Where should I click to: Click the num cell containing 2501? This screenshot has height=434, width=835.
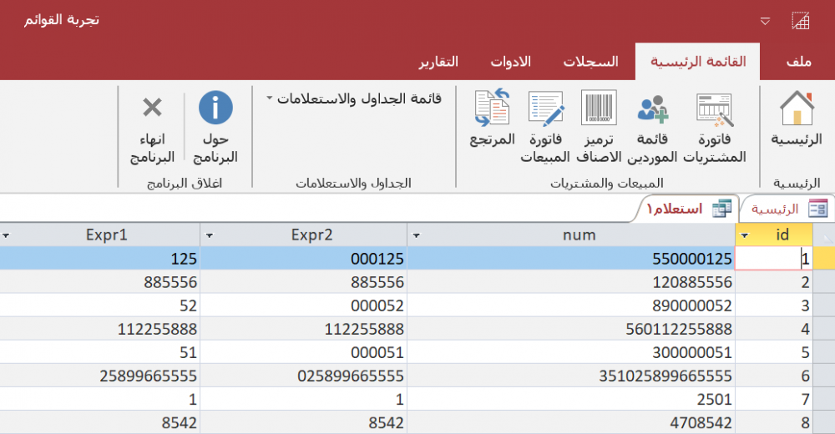570,400
